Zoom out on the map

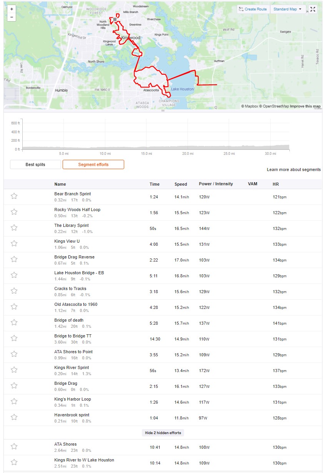[x=12, y=17]
